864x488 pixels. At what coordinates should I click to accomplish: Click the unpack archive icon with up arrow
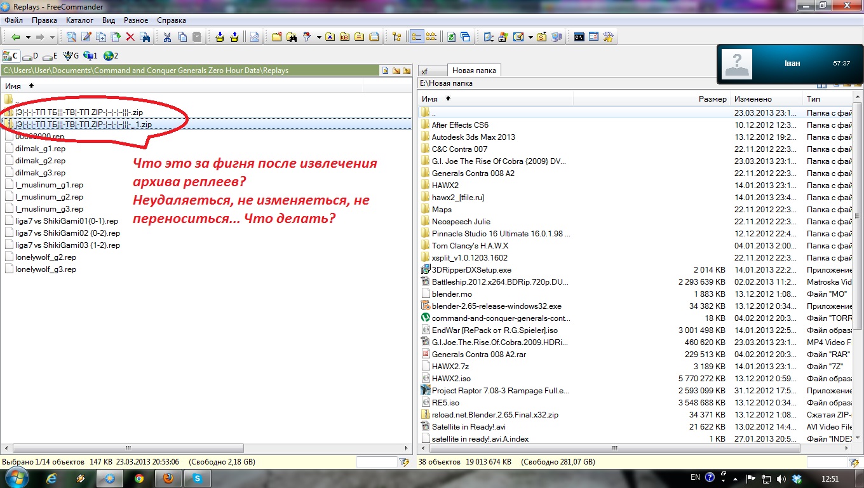[234, 37]
